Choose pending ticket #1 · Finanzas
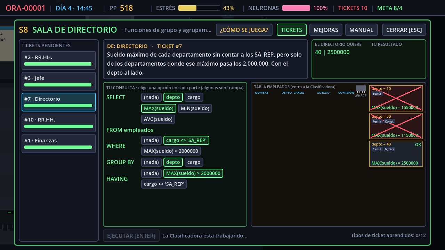 click(x=59, y=144)
